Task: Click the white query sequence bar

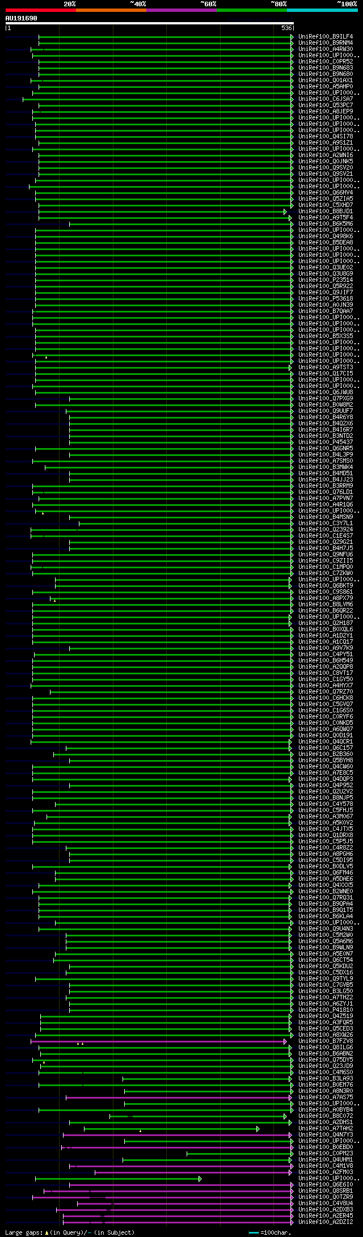Action: (x=150, y=23)
